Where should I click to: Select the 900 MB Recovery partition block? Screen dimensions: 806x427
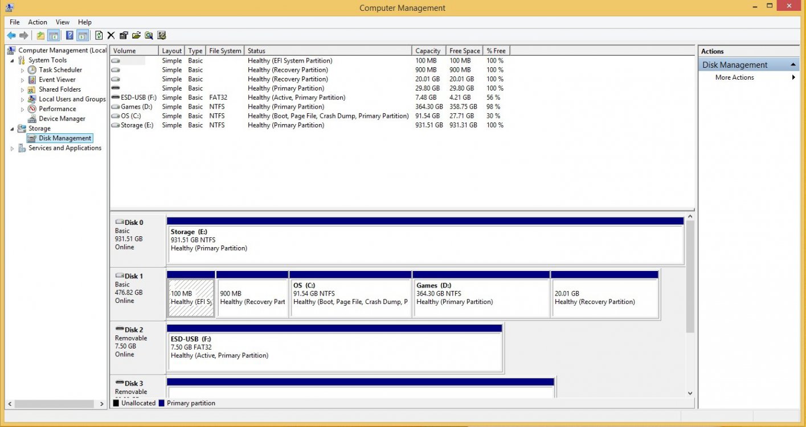pos(252,298)
